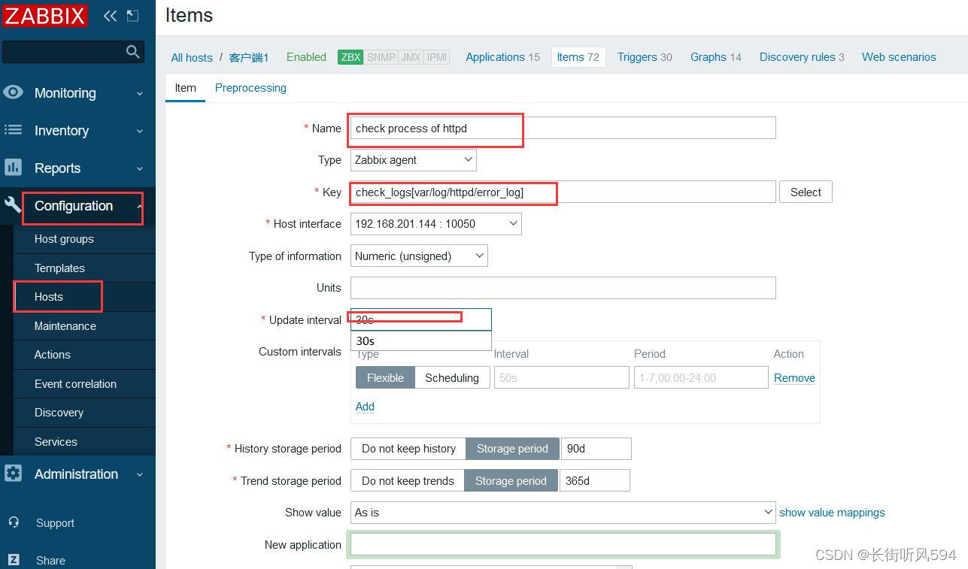This screenshot has width=968, height=569.
Task: Open Services in Configuration menu
Action: [84, 441]
